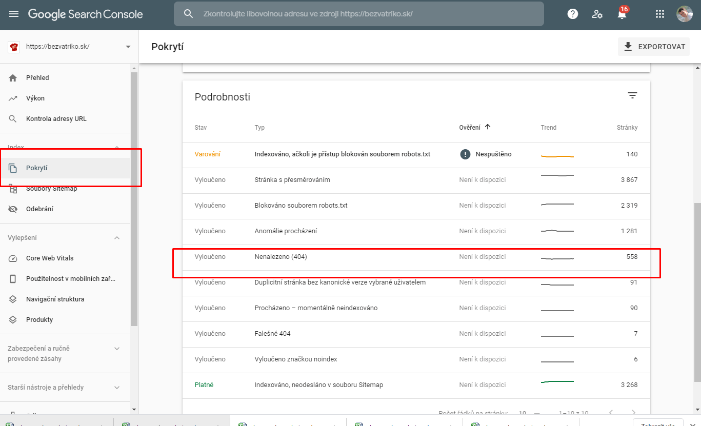Go to Přehled in sidebar
701x426 pixels.
(37, 78)
